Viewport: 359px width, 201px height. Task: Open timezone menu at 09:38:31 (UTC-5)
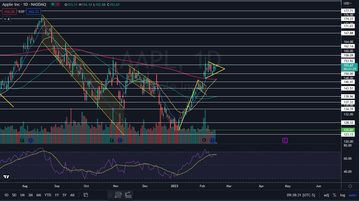point(301,195)
